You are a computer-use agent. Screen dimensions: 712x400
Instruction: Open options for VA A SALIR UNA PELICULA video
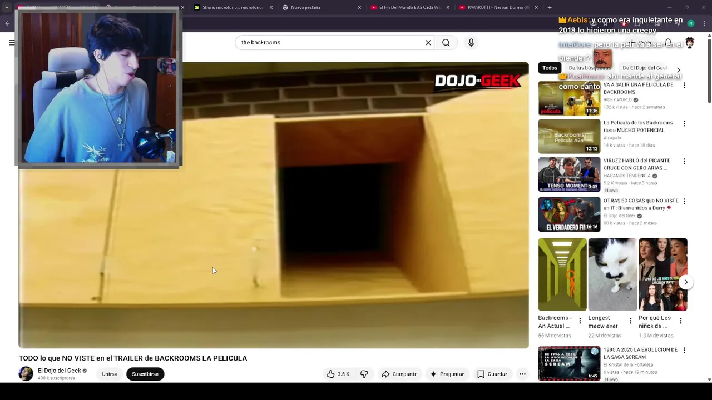(684, 86)
